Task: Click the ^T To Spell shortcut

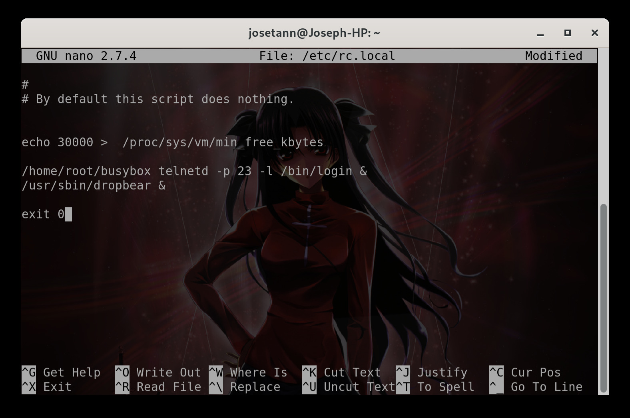Action: (435, 387)
